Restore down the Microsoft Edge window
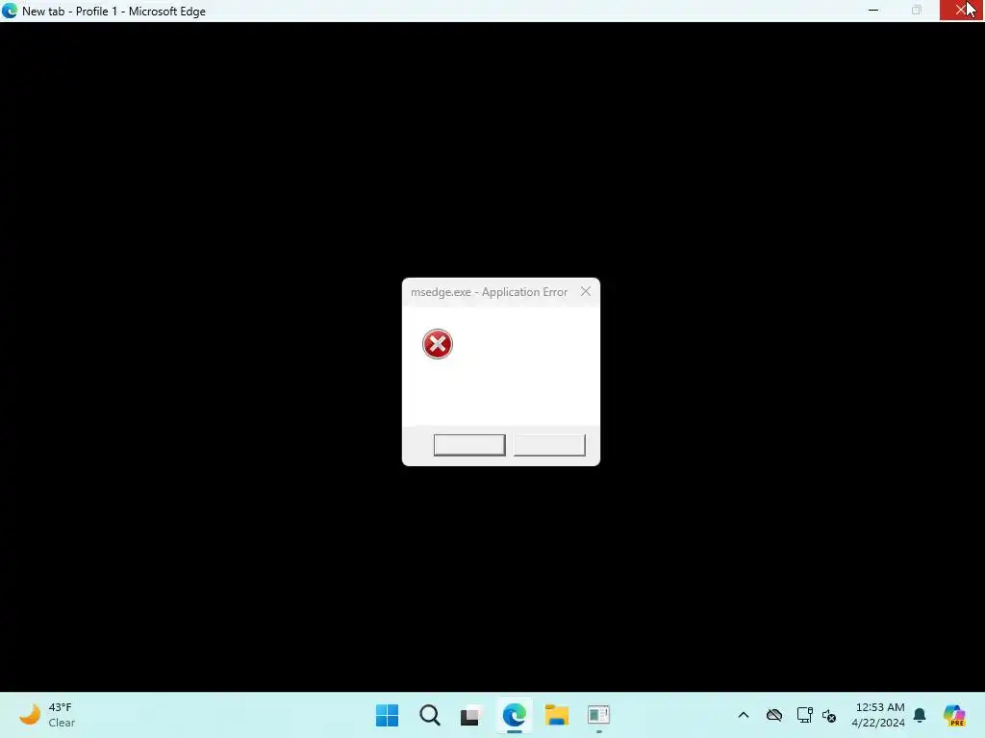Screen dimensions: 985x738 click(x=917, y=10)
